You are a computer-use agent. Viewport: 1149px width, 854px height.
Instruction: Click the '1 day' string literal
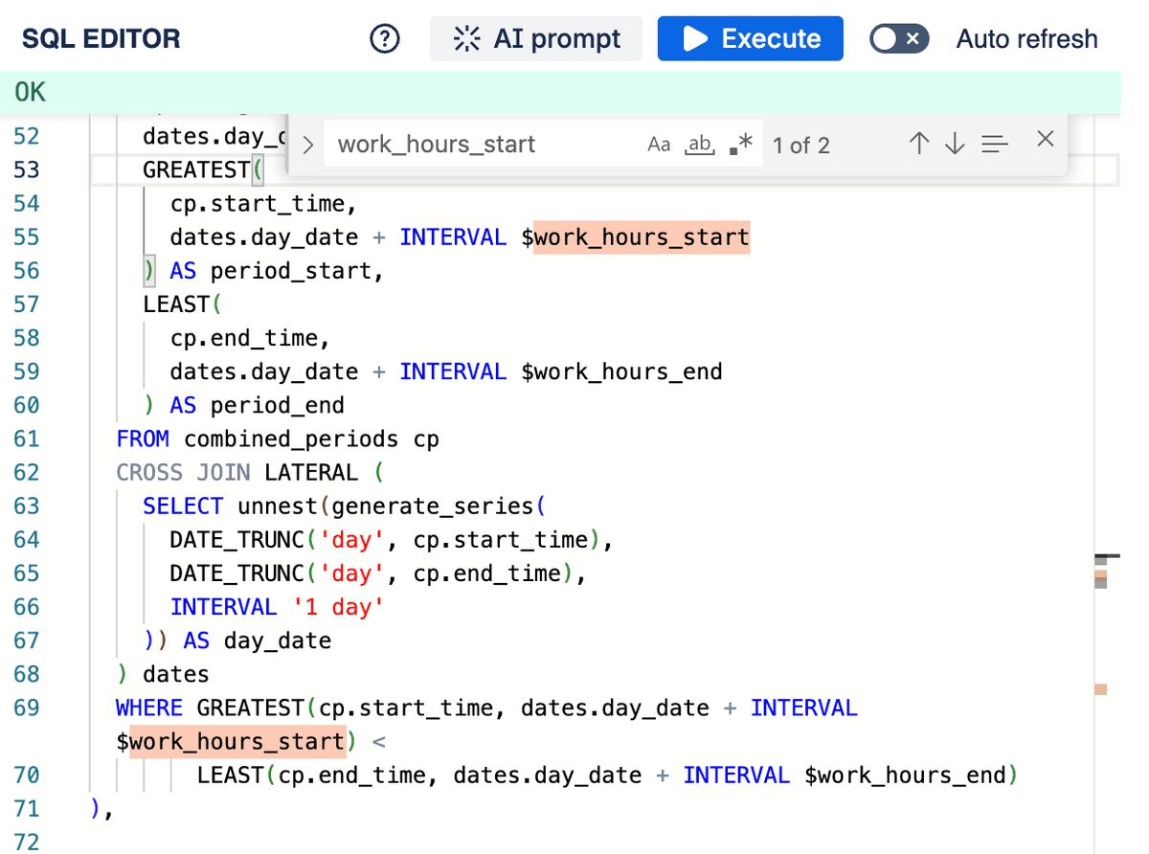(x=337, y=606)
